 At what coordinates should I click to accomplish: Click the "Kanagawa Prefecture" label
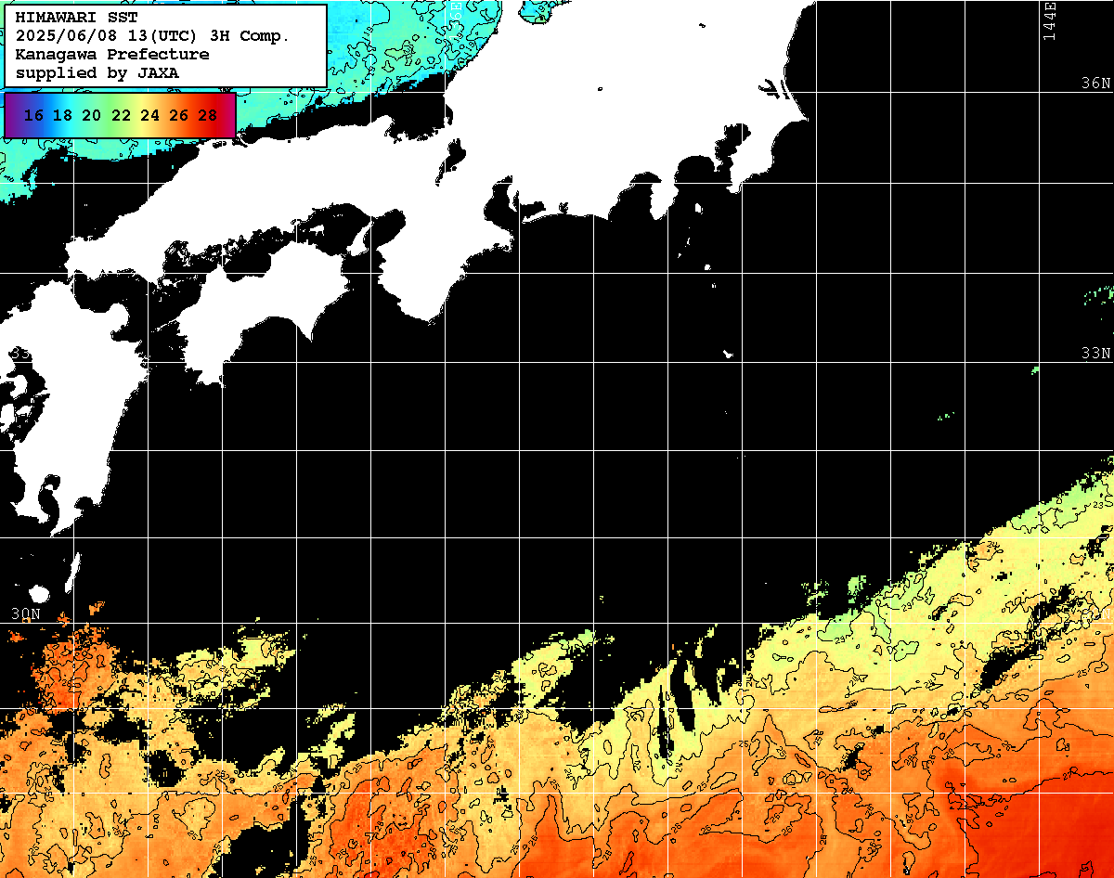(x=112, y=54)
